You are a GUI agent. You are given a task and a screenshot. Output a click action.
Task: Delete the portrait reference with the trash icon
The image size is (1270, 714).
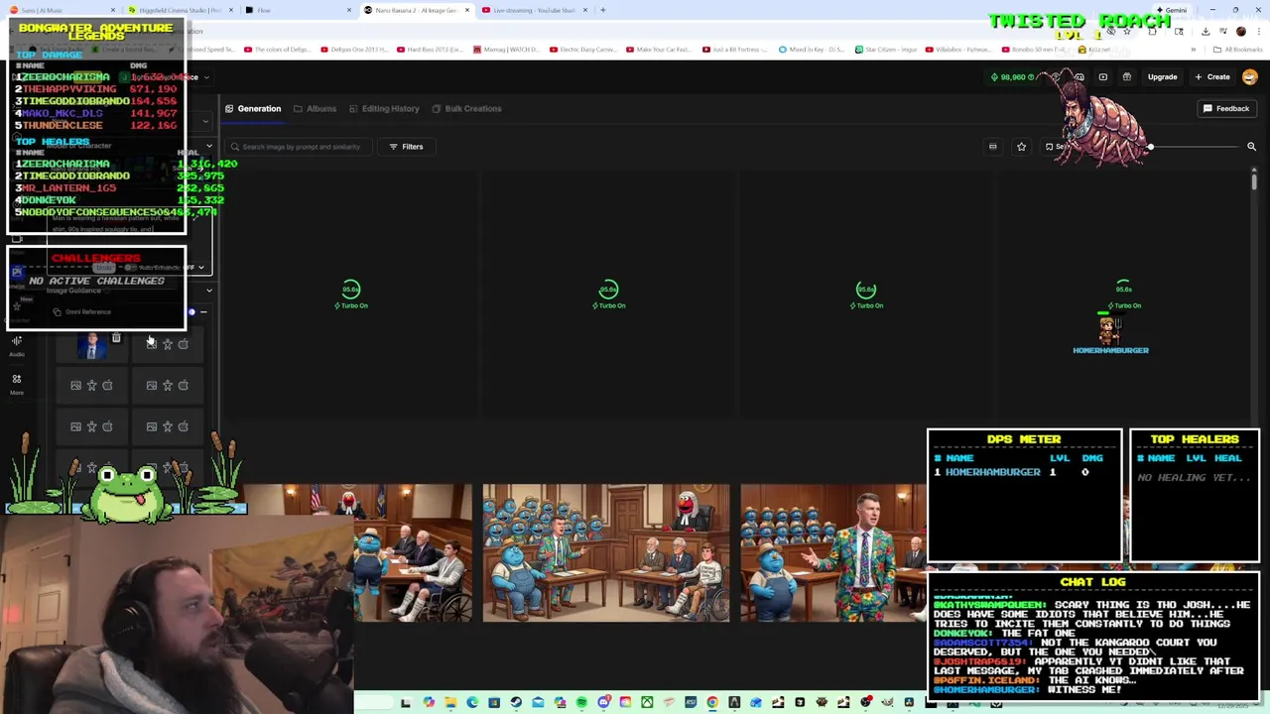click(x=116, y=339)
